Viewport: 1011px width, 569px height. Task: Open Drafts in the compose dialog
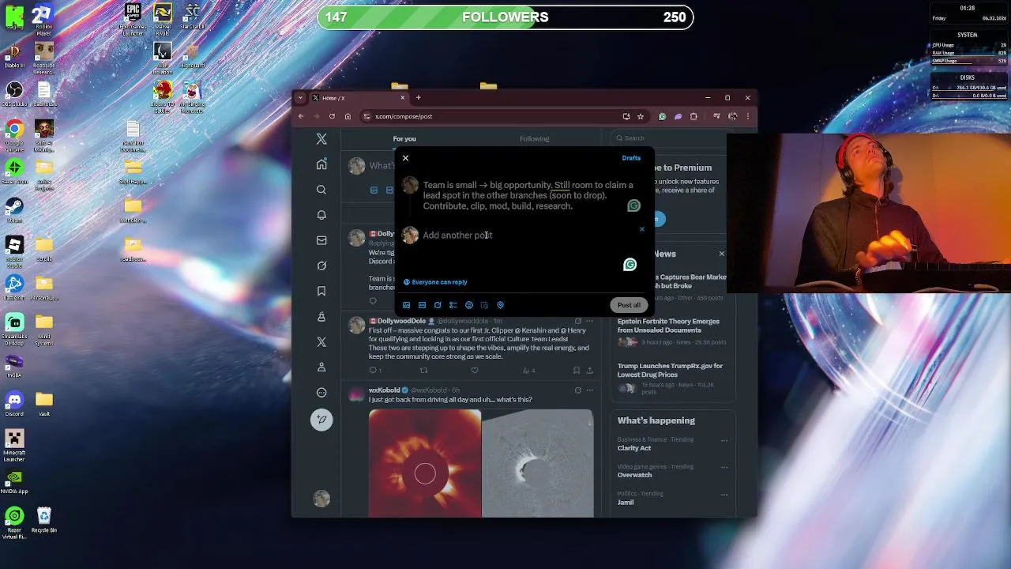tap(631, 158)
